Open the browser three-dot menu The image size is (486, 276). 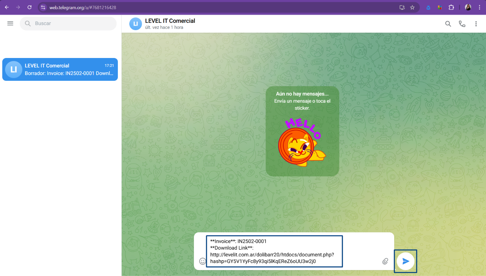pos(479,7)
